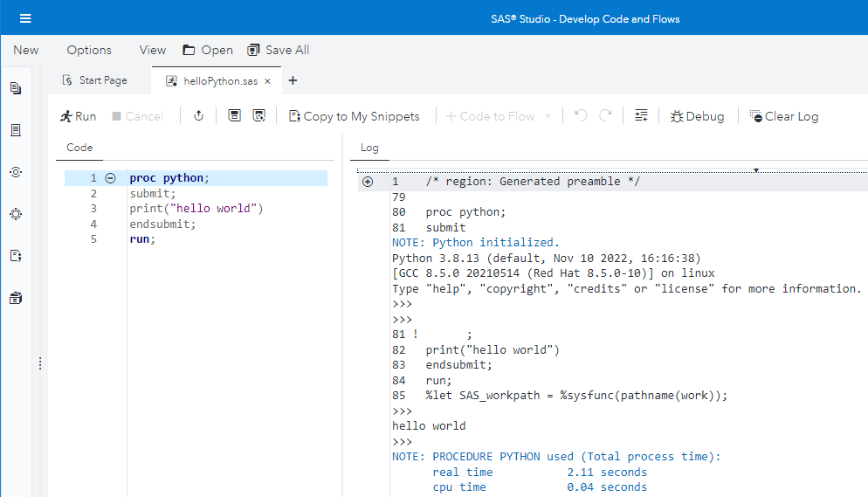Format code using the indent lines icon
Image resolution: width=868 pixels, height=497 pixels.
pos(641,116)
